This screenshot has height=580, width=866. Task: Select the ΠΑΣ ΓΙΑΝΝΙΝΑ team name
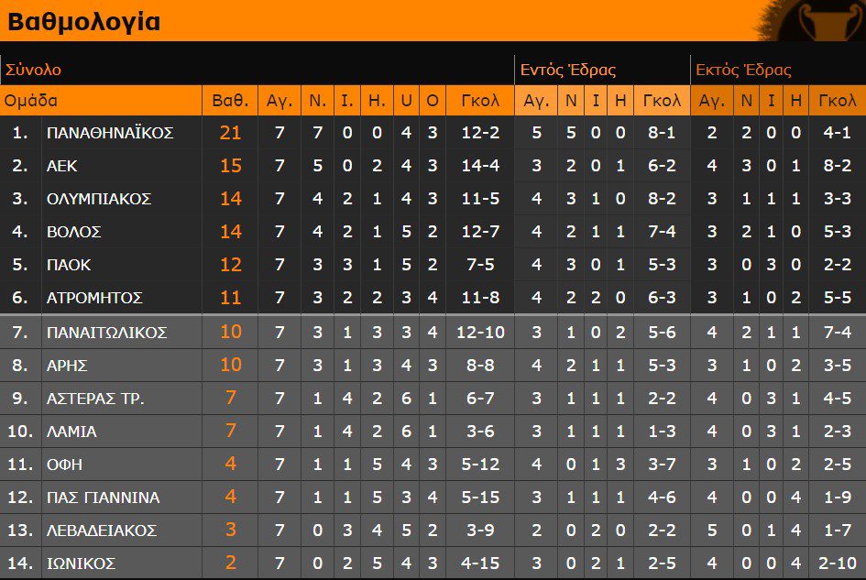[103, 498]
